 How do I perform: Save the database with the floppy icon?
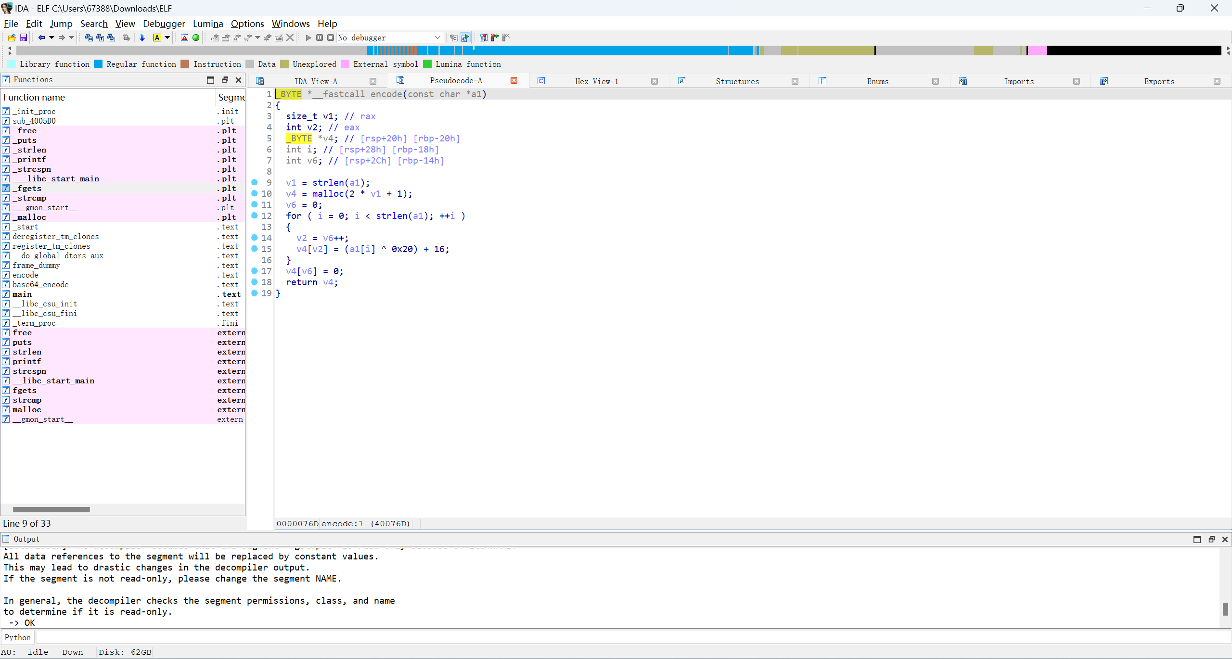coord(23,38)
